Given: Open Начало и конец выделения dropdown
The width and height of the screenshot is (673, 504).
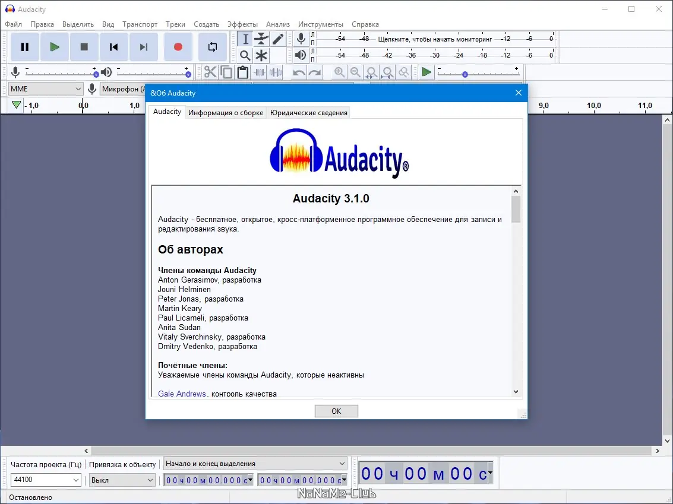Looking at the screenshot, I should (x=255, y=463).
